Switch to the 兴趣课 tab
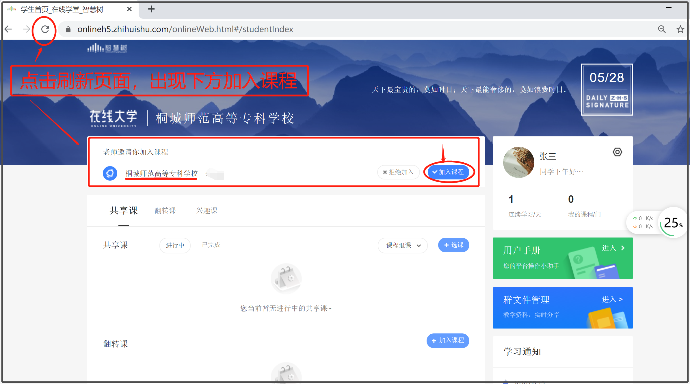Screen dimensions: 690x384 coord(207,211)
